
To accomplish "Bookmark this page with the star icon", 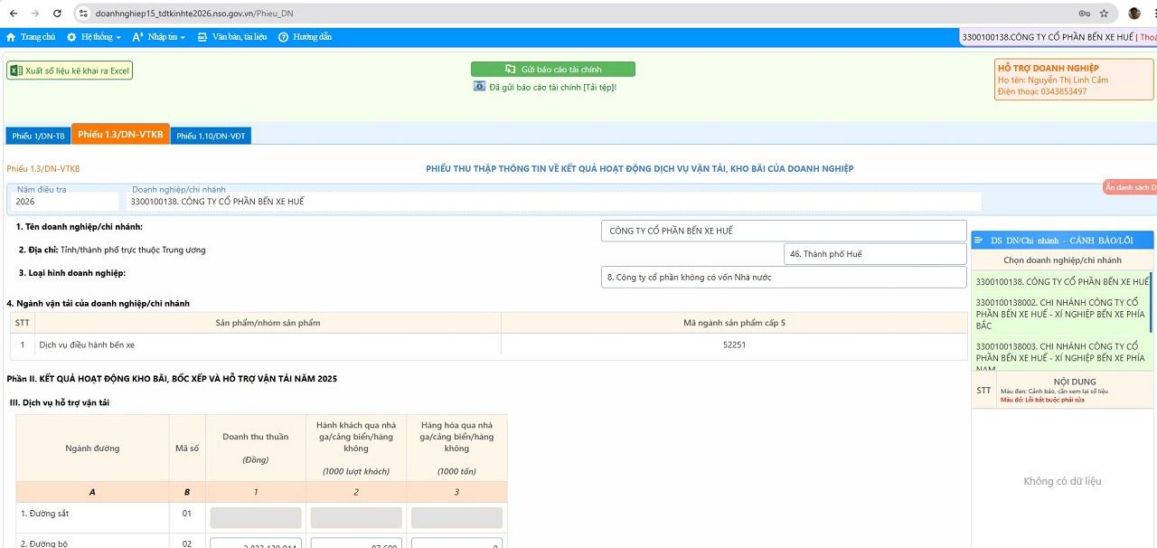I will click(x=1104, y=14).
